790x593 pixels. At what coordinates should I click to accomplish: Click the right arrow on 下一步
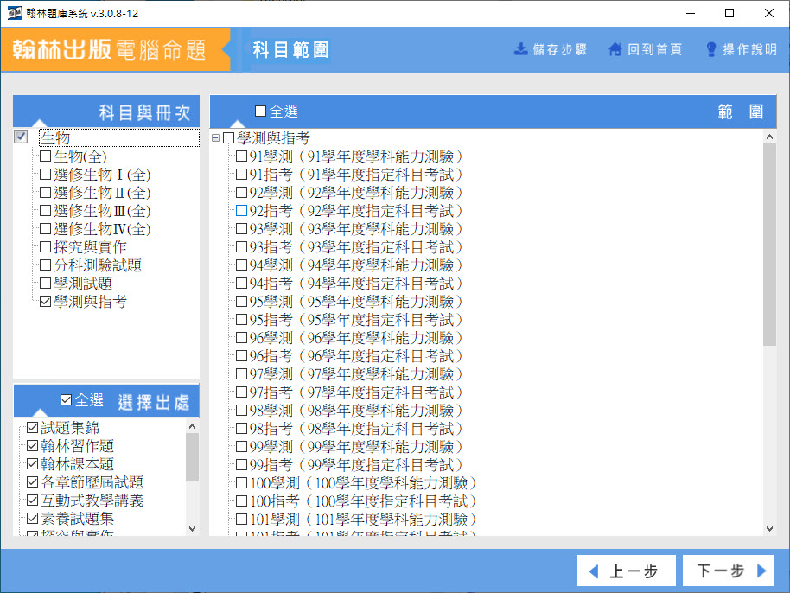pos(761,571)
